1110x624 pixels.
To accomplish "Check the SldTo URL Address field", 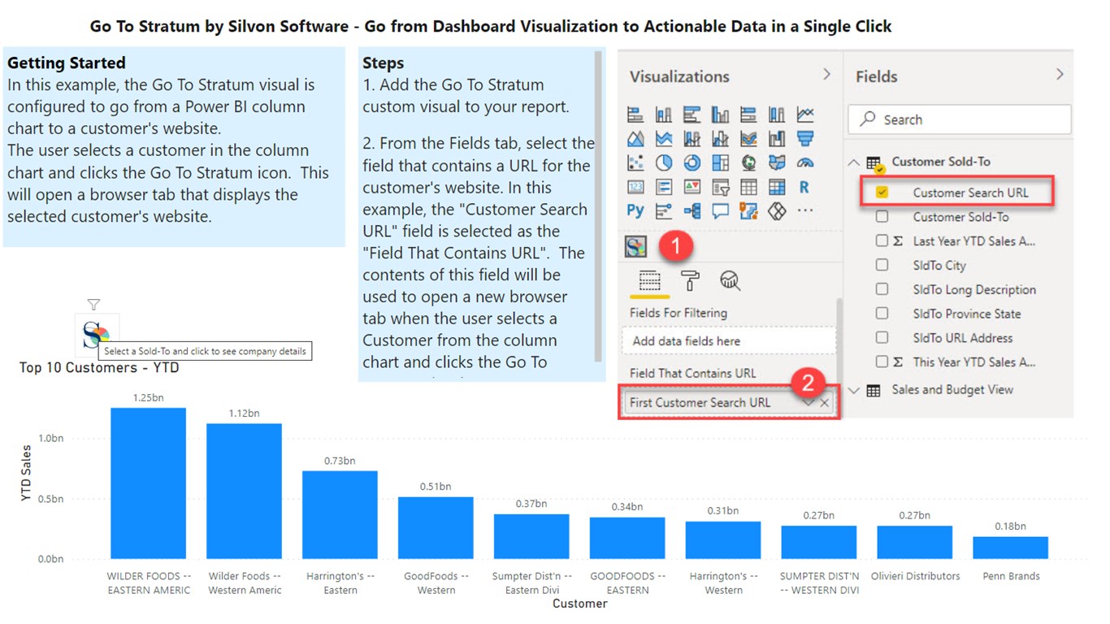I will coord(882,338).
